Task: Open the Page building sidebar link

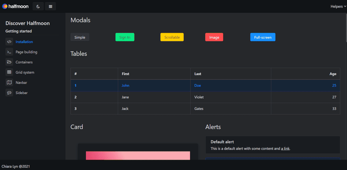Action: [26, 52]
